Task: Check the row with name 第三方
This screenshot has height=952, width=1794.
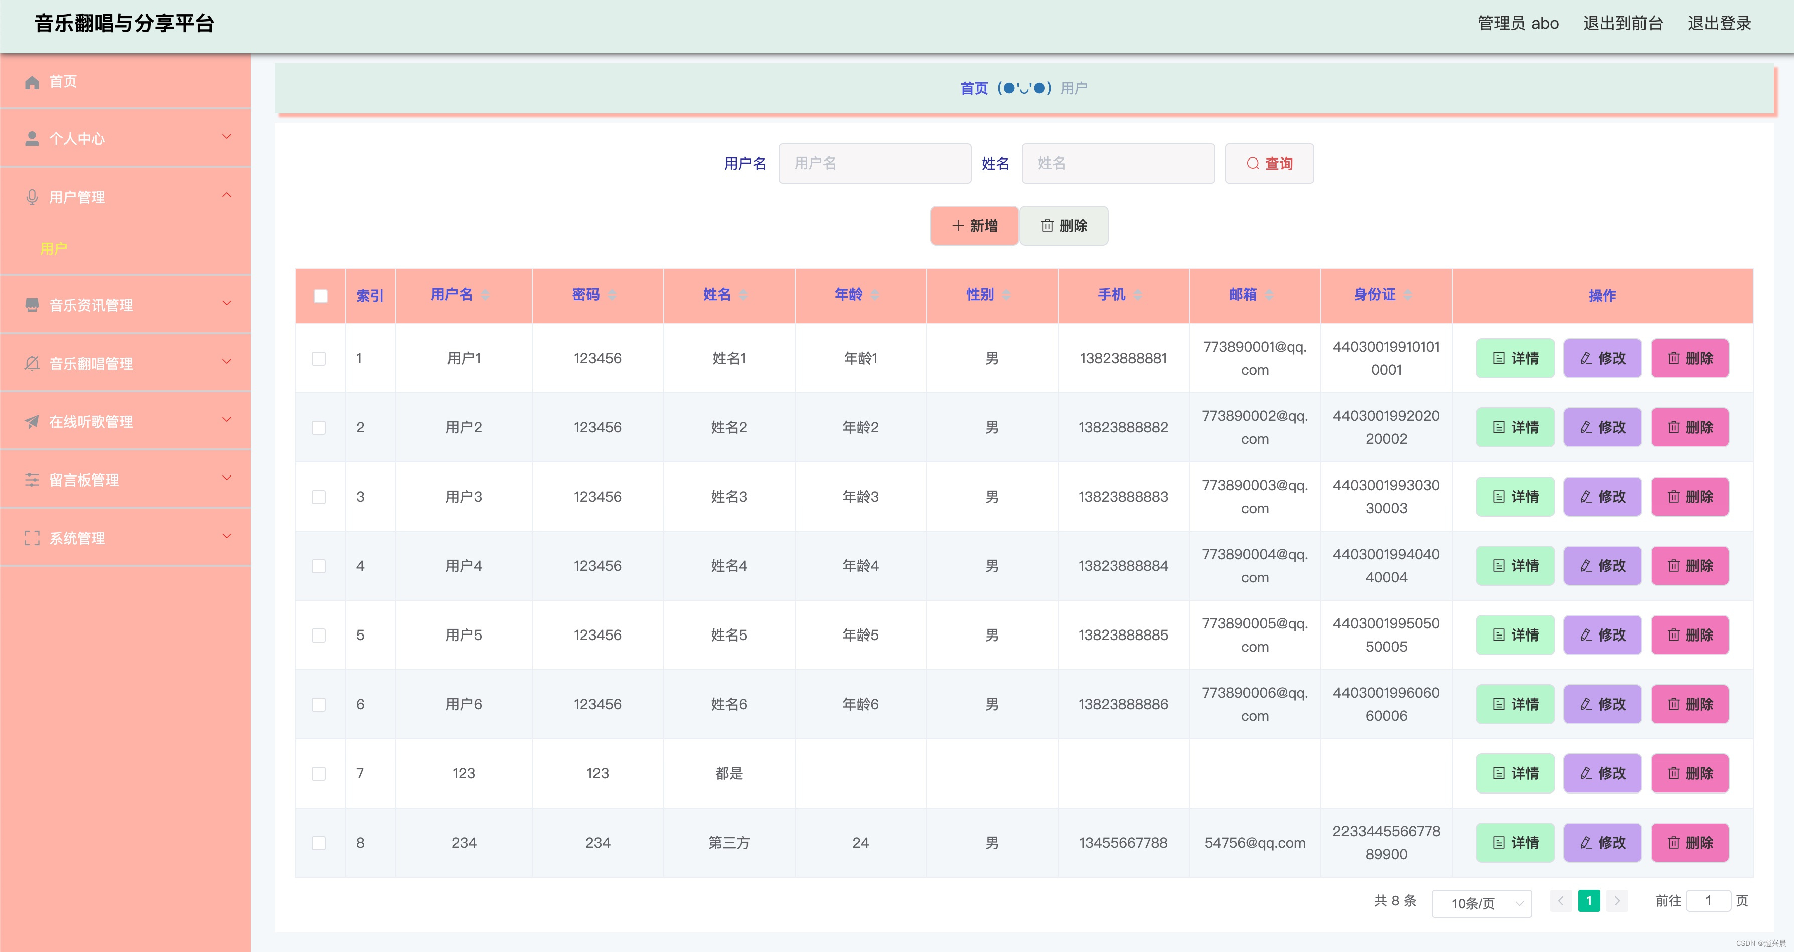Action: click(x=318, y=843)
